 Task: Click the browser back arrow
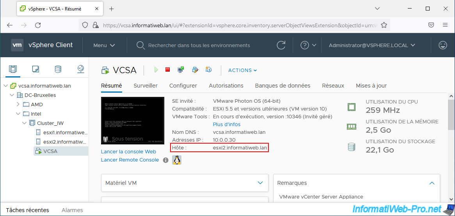click(10, 25)
